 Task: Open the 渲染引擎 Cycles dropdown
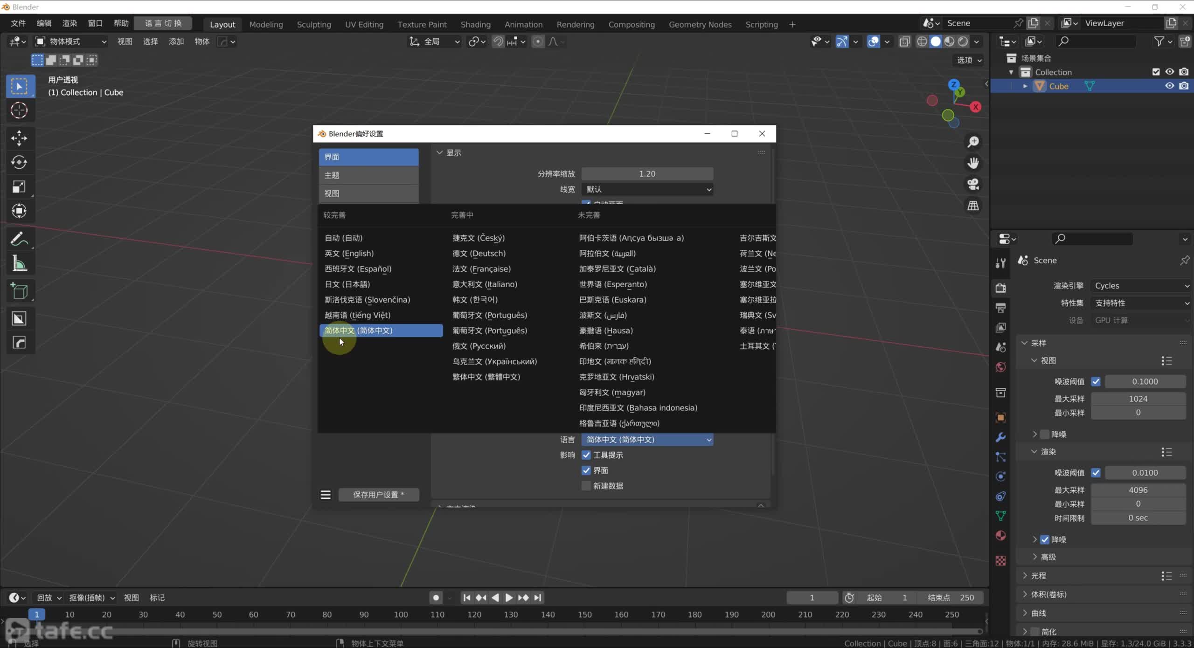coord(1141,286)
